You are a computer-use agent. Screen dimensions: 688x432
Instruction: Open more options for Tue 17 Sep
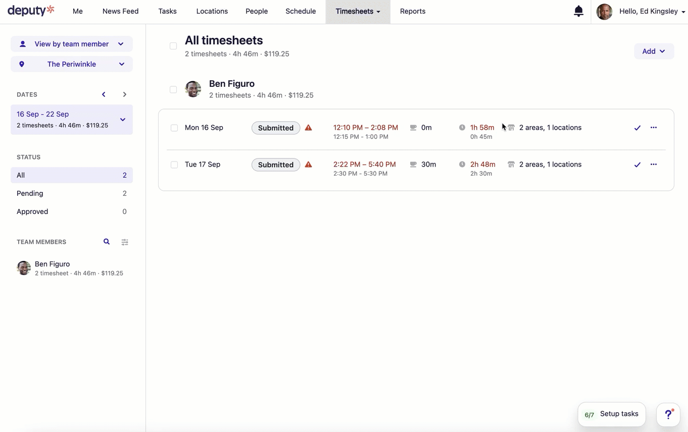point(654,165)
